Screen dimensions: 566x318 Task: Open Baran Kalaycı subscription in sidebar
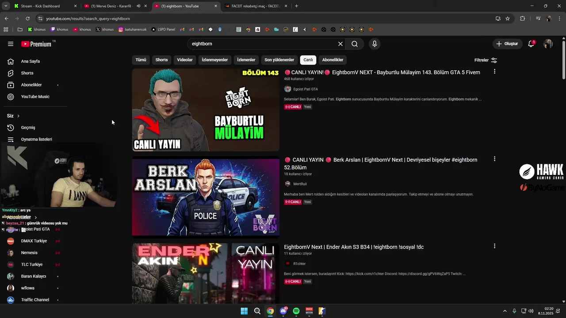(34, 276)
